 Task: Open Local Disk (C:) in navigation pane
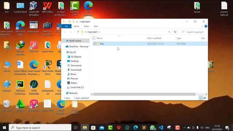click(77, 87)
